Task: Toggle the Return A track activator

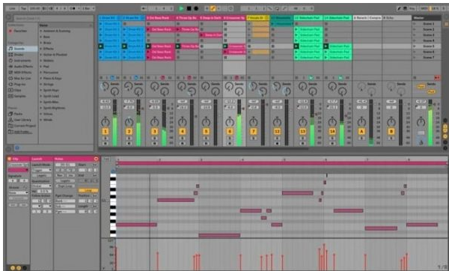Action: [x=361, y=132]
